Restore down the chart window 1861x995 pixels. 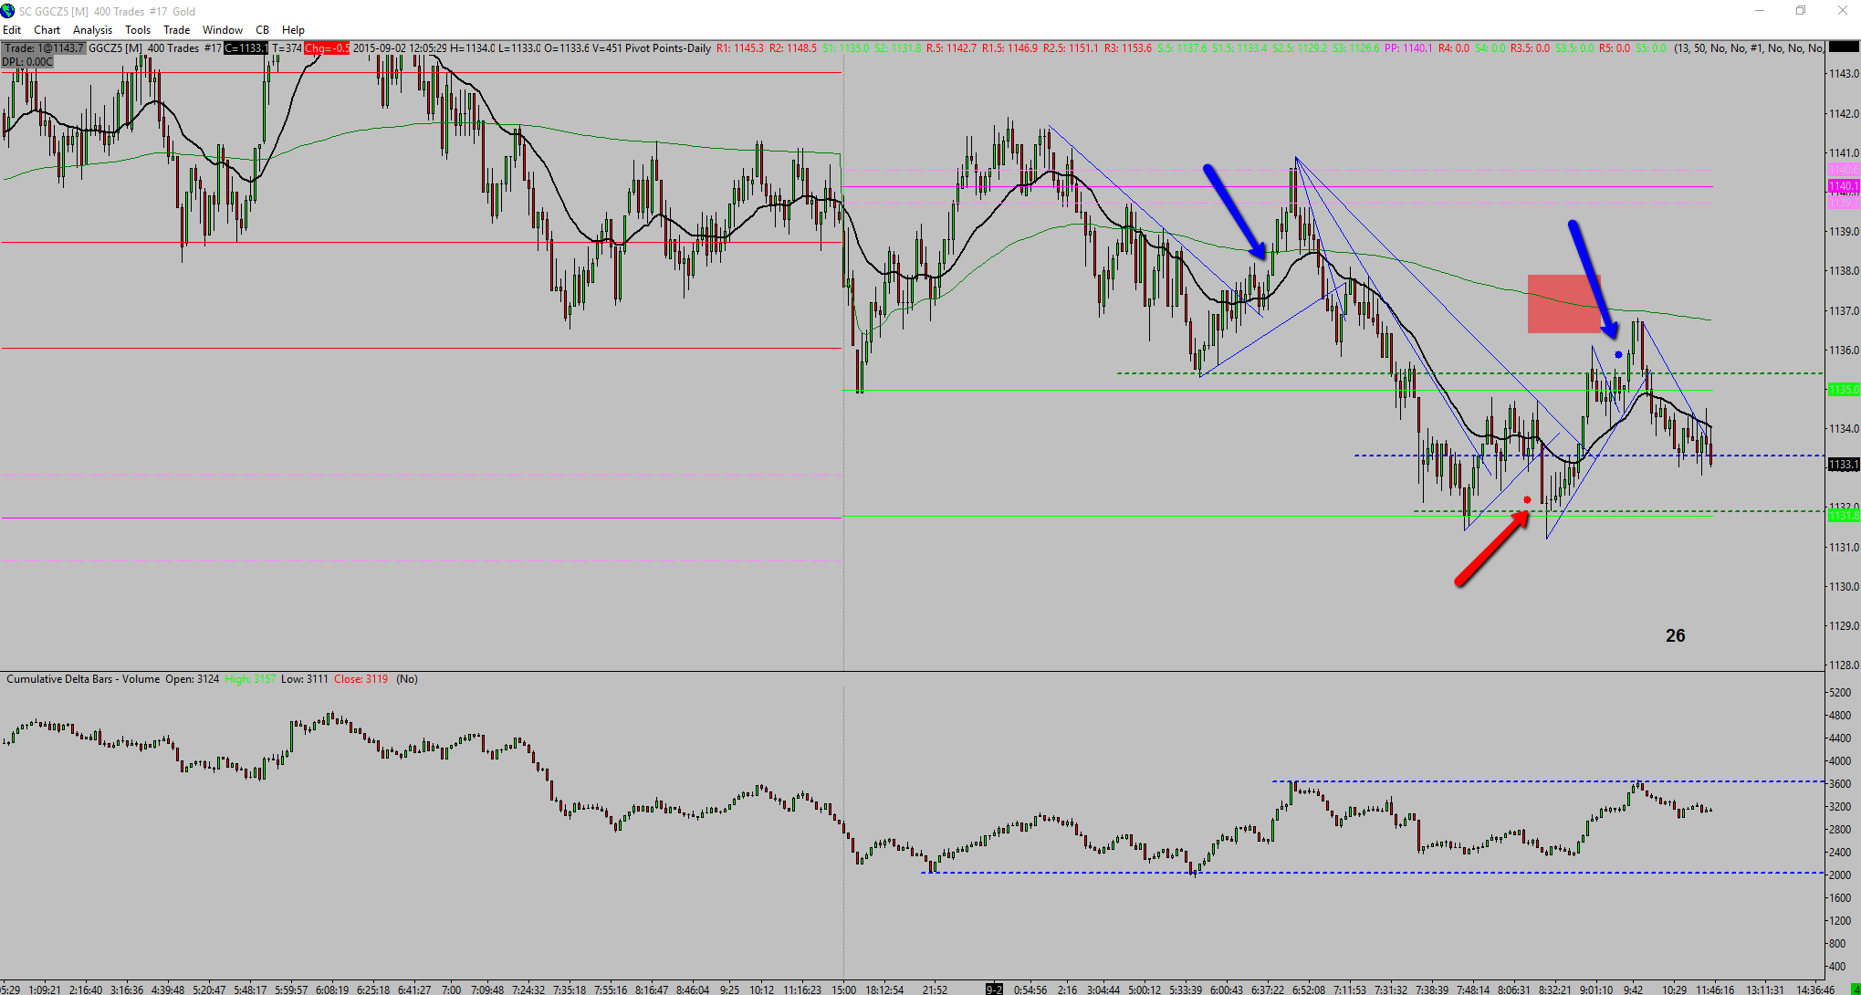(1801, 11)
